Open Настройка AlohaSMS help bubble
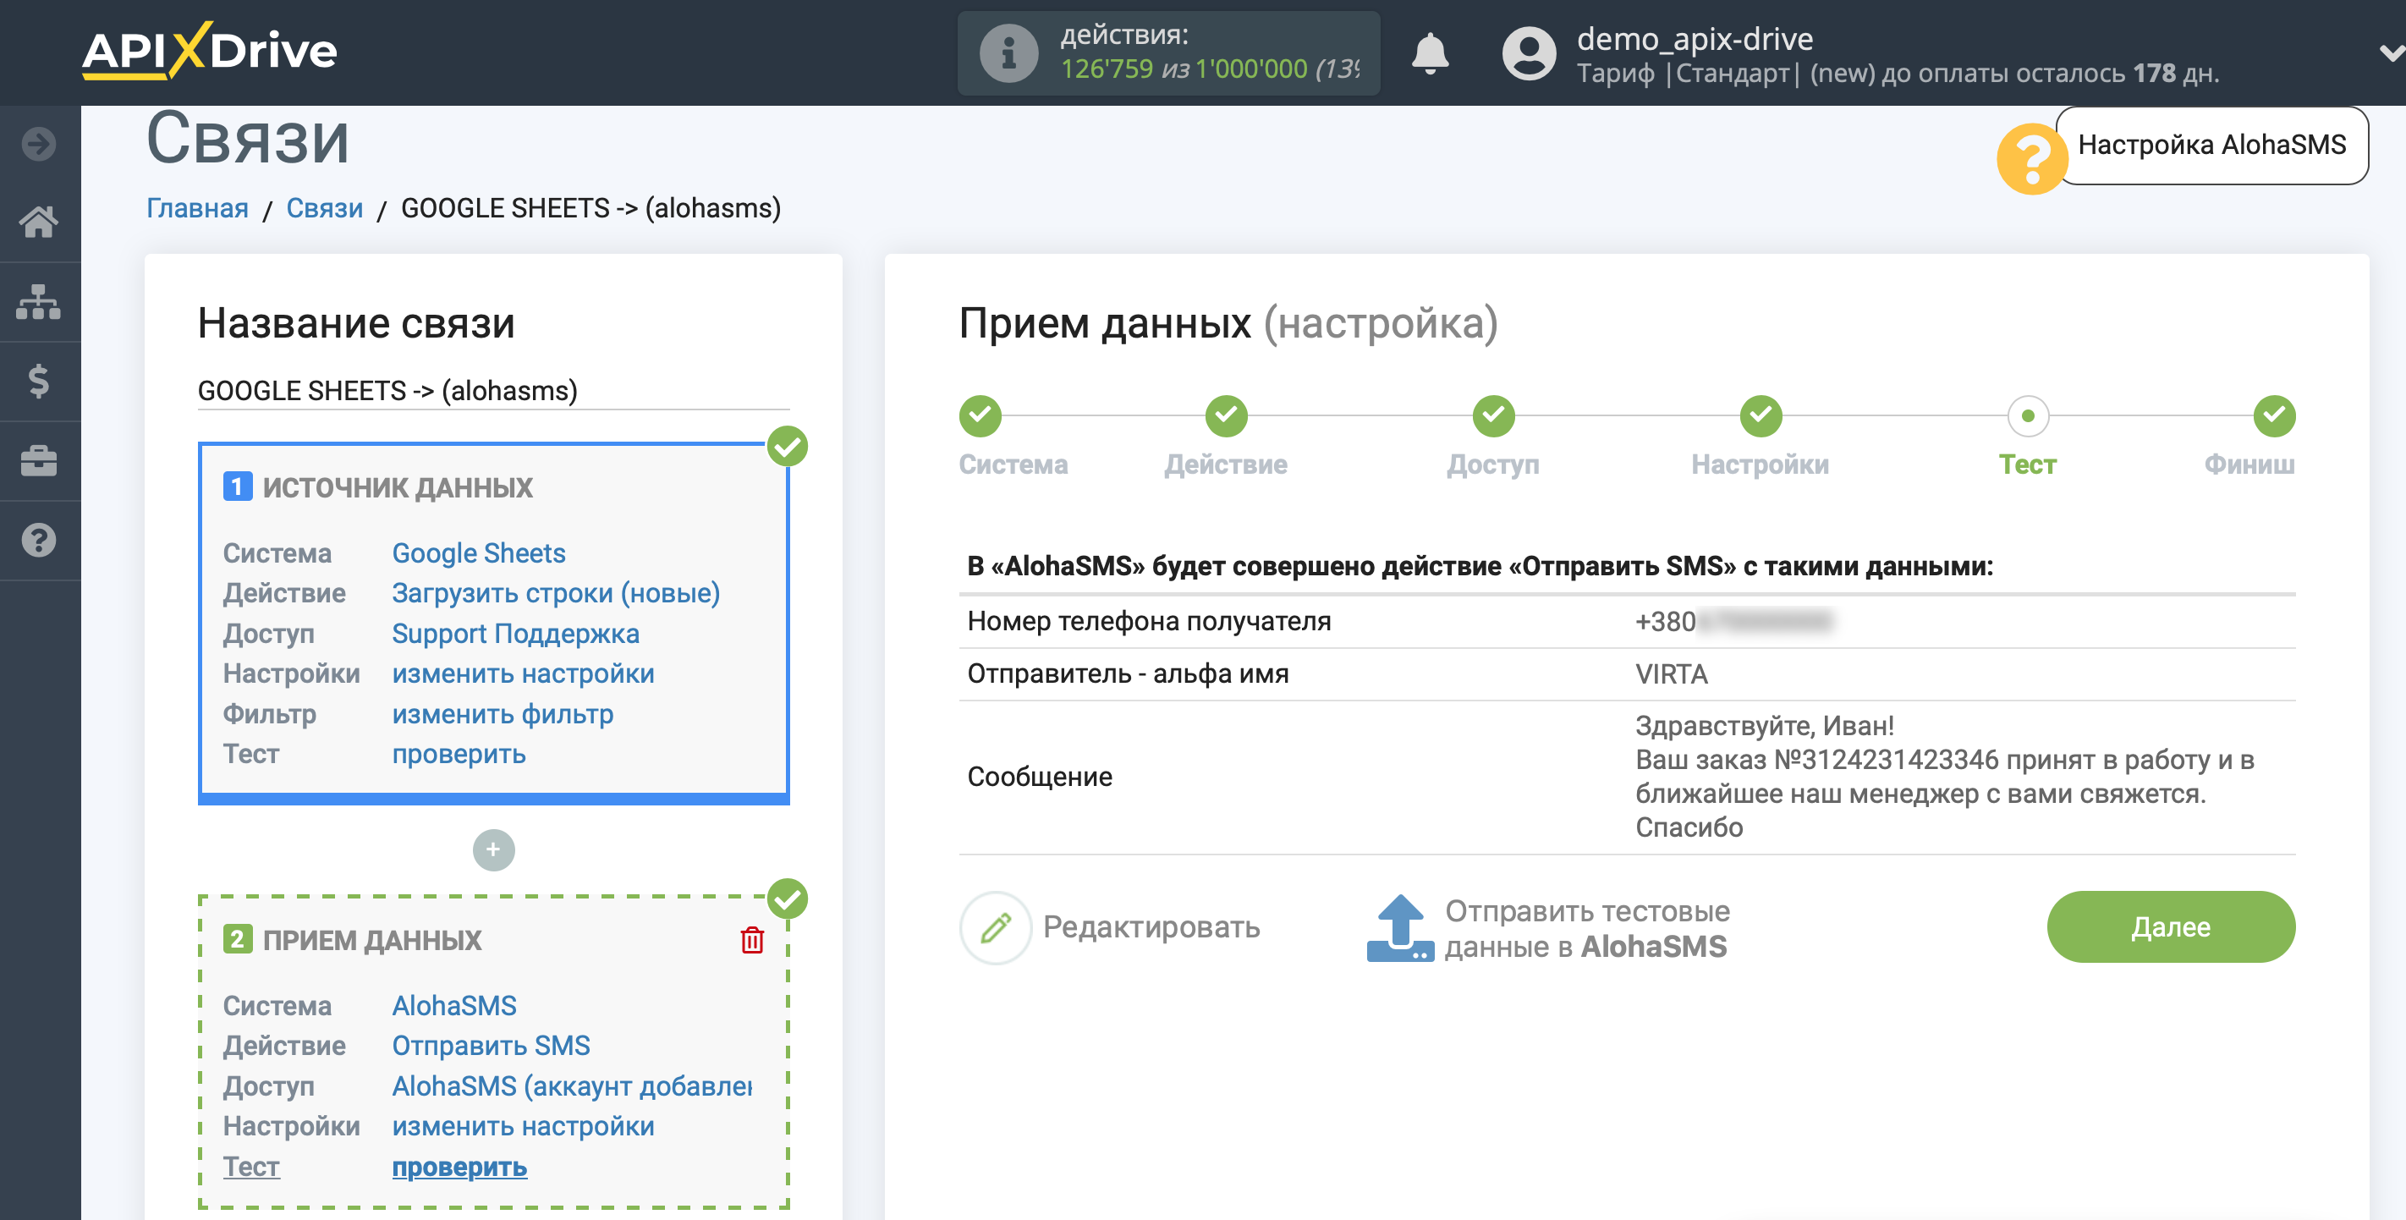The height and width of the screenshot is (1220, 2406). click(2211, 145)
